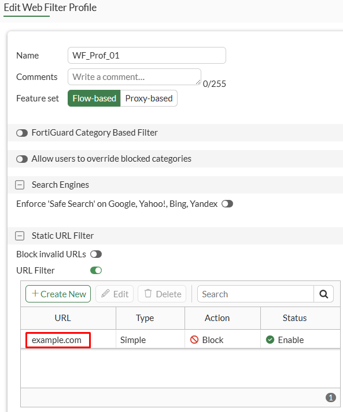Image resolution: width=343 pixels, height=412 pixels.
Task: Click the Static URL Filter heading text
Action: (62, 236)
